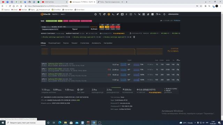
Task: Switch to the Настройки tab
Action: (108, 43)
